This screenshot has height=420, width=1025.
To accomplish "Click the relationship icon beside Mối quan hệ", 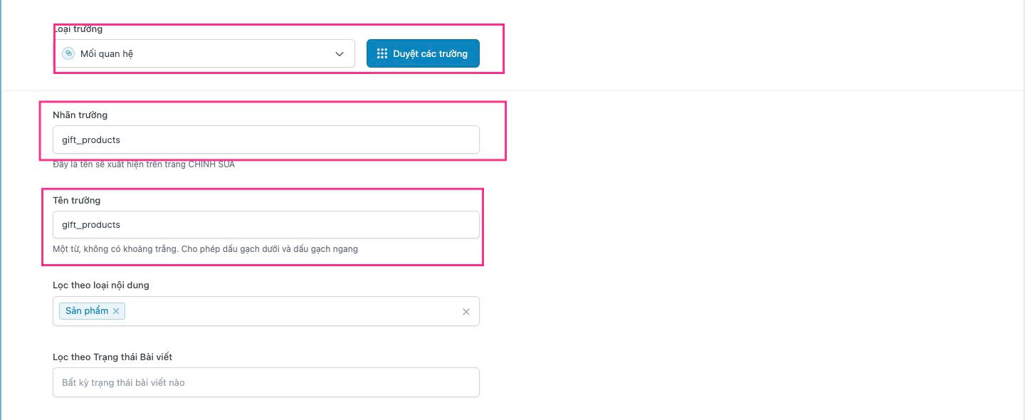I will [x=68, y=53].
